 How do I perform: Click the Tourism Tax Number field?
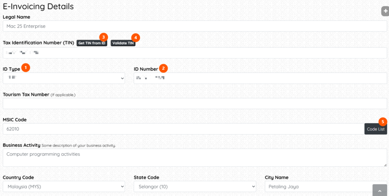[x=195, y=103]
